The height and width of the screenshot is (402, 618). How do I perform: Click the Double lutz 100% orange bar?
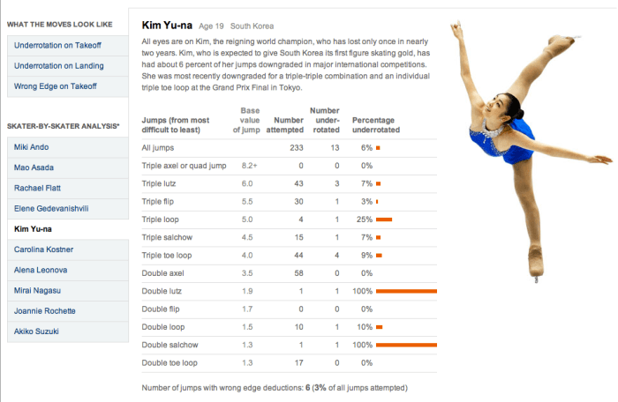(406, 291)
